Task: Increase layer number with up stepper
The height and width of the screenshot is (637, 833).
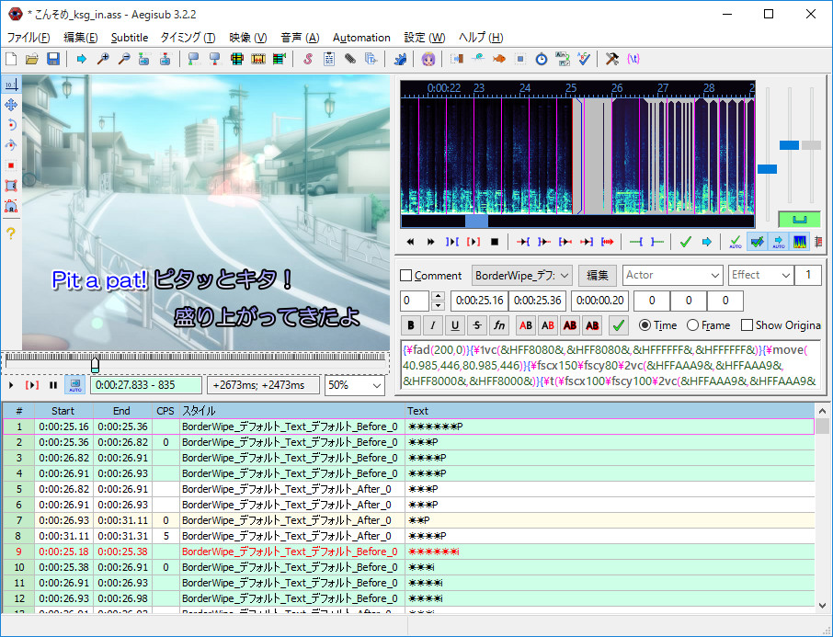Action: (x=438, y=296)
